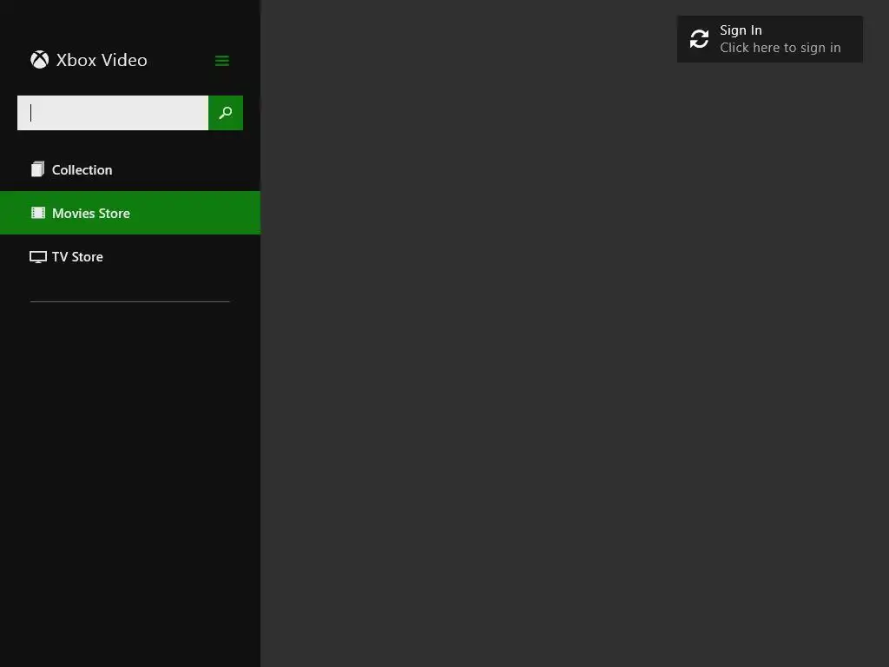
Task: Click the Collection stack icon
Action: (x=38, y=169)
